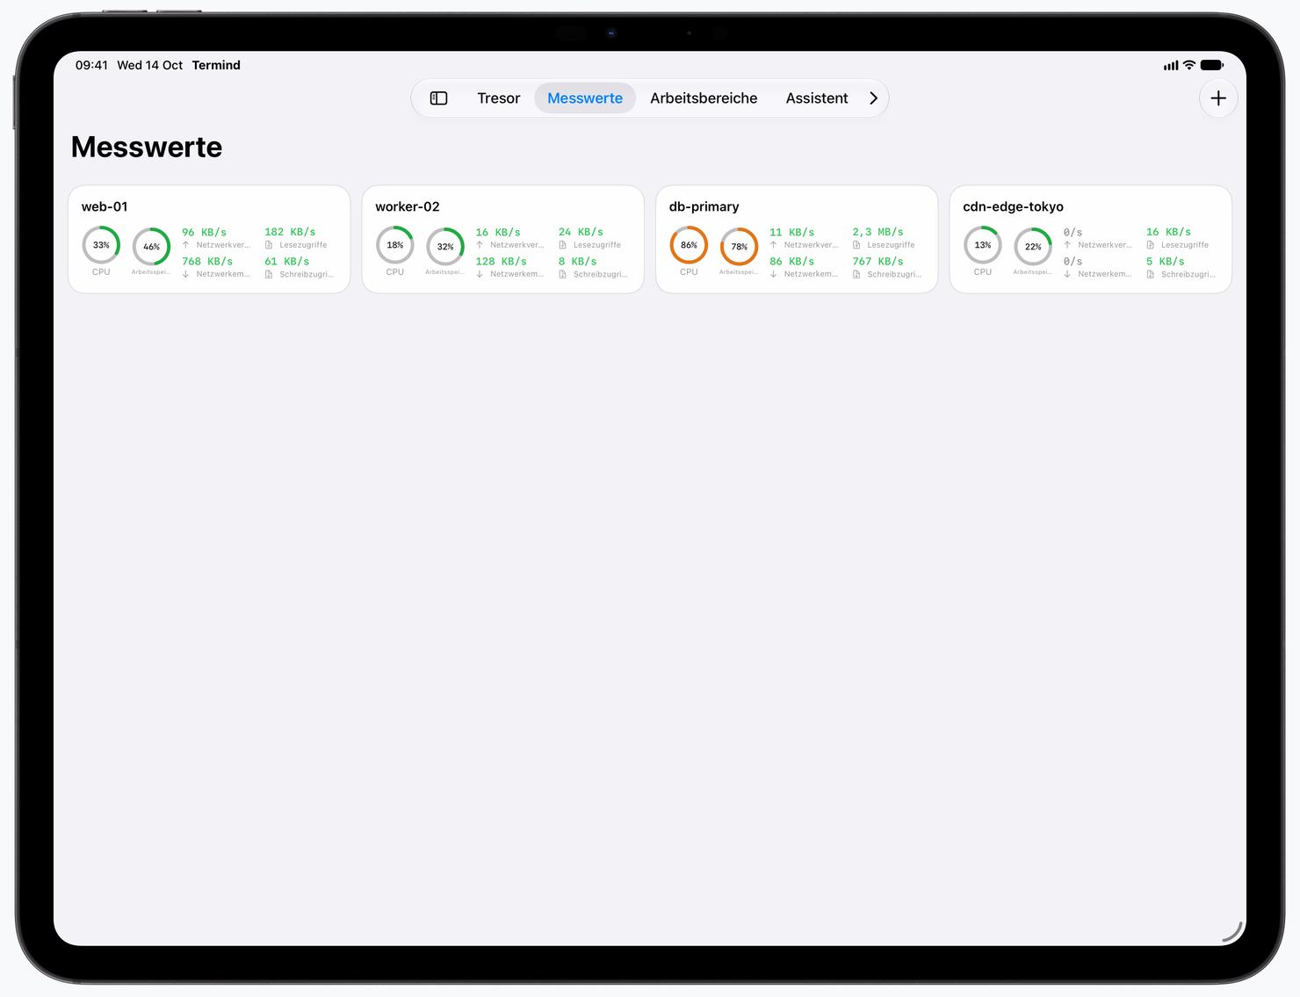The height and width of the screenshot is (997, 1300).
Task: Click the 16 KB/s read value in cdn-edge-tokyo
Action: tap(1168, 232)
